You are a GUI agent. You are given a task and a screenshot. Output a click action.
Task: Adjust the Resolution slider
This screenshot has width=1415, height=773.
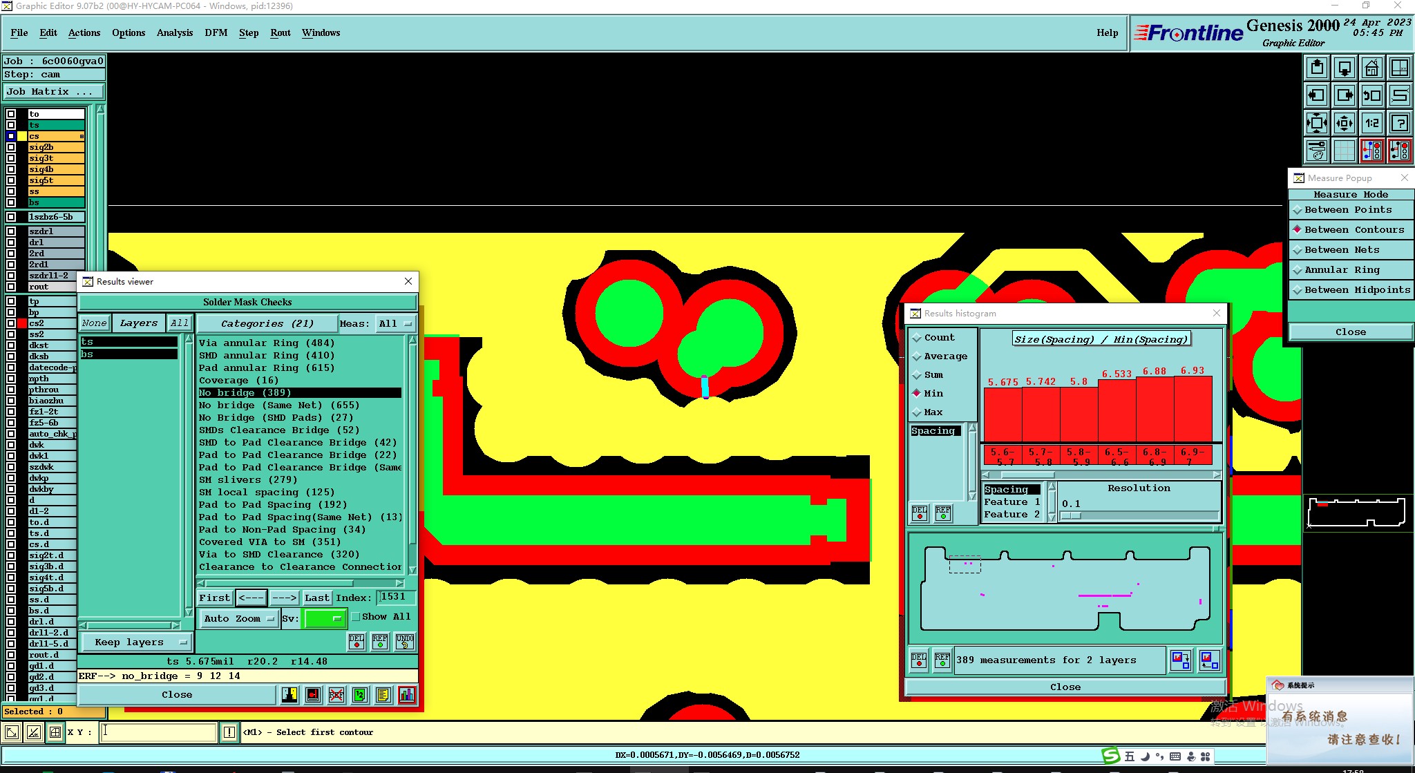tap(1071, 516)
